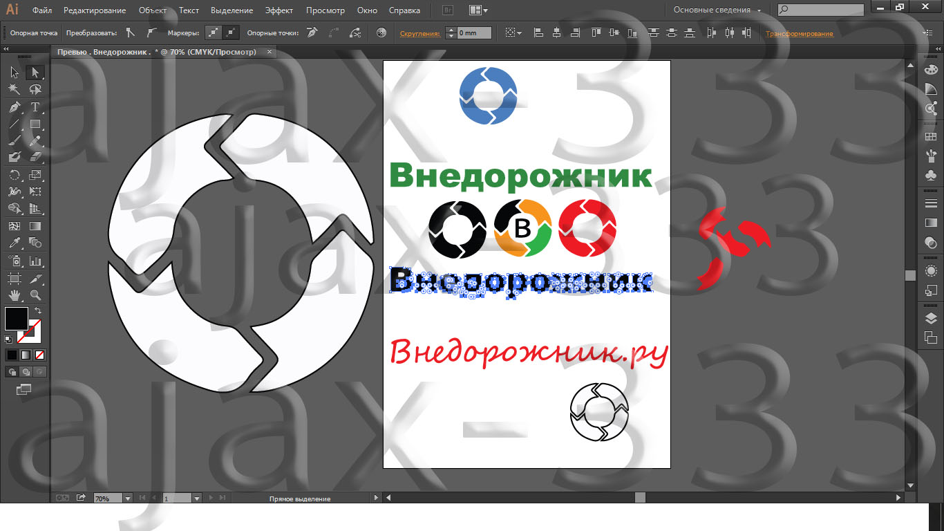Image resolution: width=944 pixels, height=531 pixels.
Task: Select the Pen tool
Action: [15, 107]
